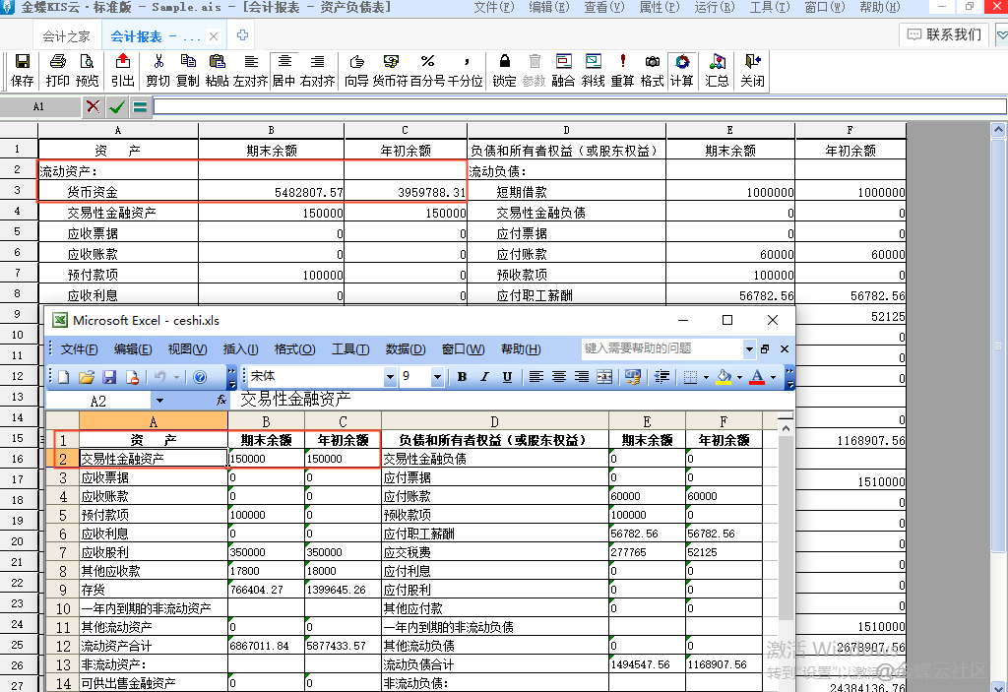Click the 汇总 (Summary) icon
1008x692 pixels.
pos(718,70)
